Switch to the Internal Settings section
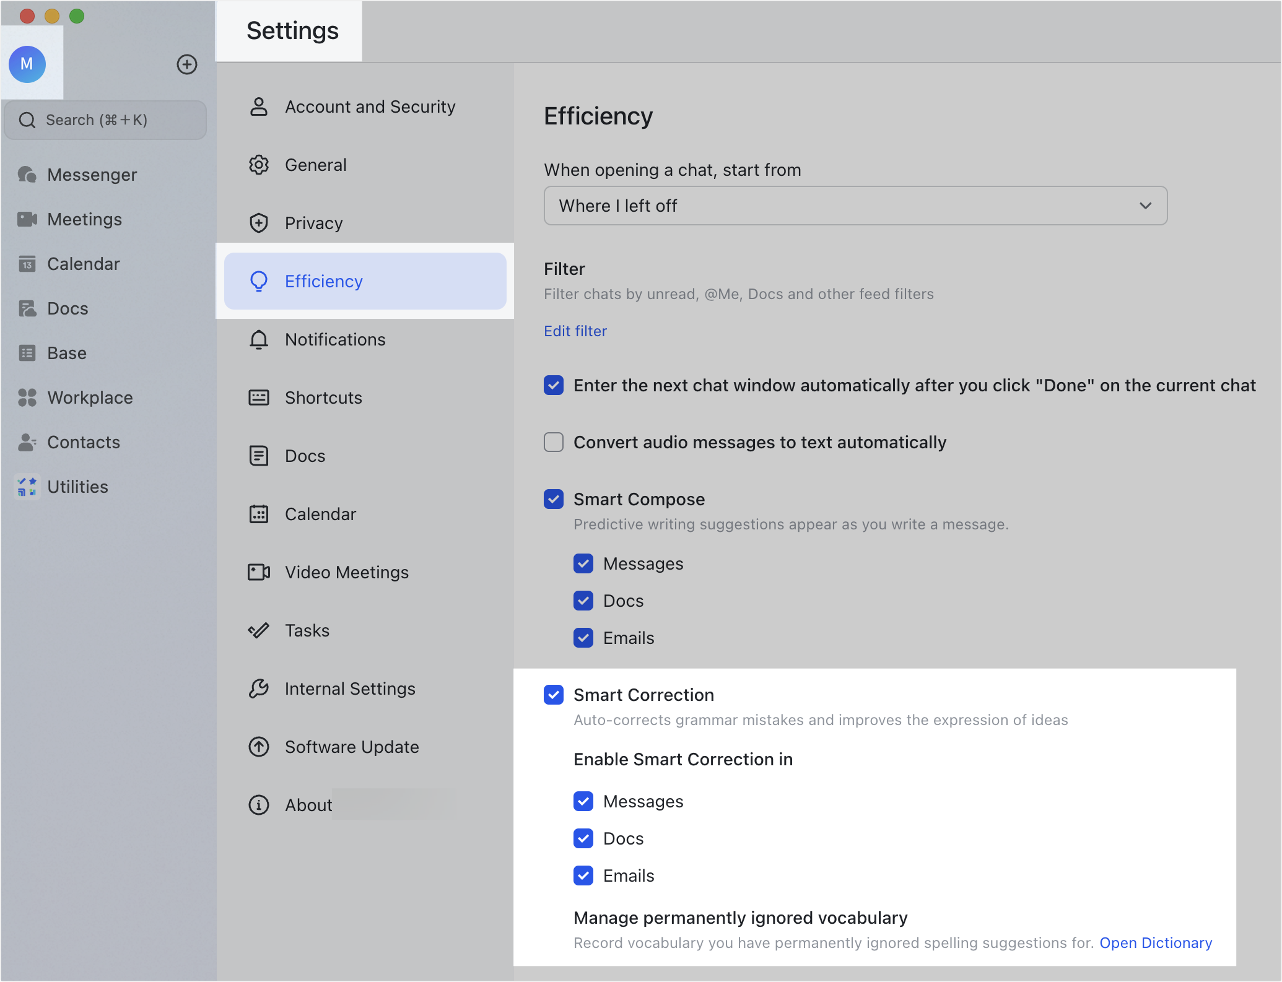Image resolution: width=1282 pixels, height=982 pixels. coord(350,689)
